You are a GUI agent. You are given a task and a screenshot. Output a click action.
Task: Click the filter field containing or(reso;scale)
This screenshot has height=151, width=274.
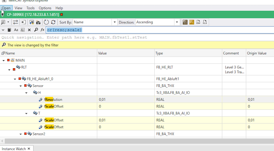point(160,30)
